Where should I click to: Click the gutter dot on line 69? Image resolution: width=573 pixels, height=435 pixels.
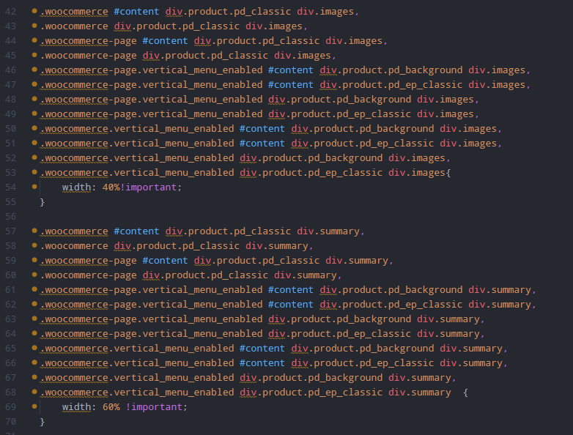coord(34,407)
